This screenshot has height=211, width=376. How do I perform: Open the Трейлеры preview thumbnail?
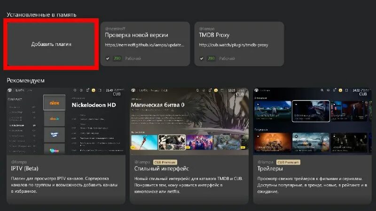click(312, 121)
